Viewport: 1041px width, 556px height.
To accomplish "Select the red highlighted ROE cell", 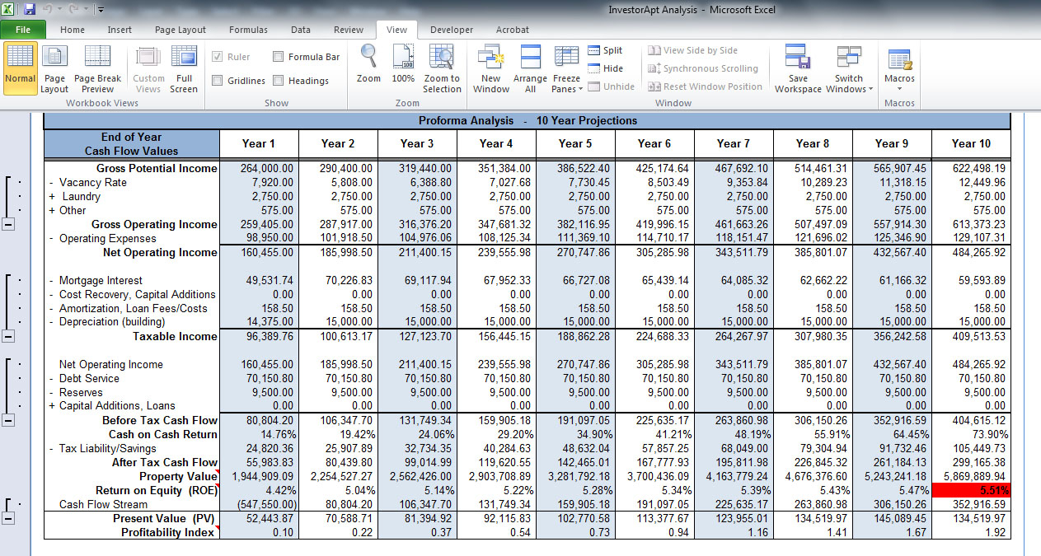I will point(970,490).
